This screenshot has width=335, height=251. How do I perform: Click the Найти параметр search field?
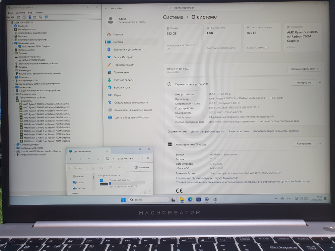tap(215, 8)
